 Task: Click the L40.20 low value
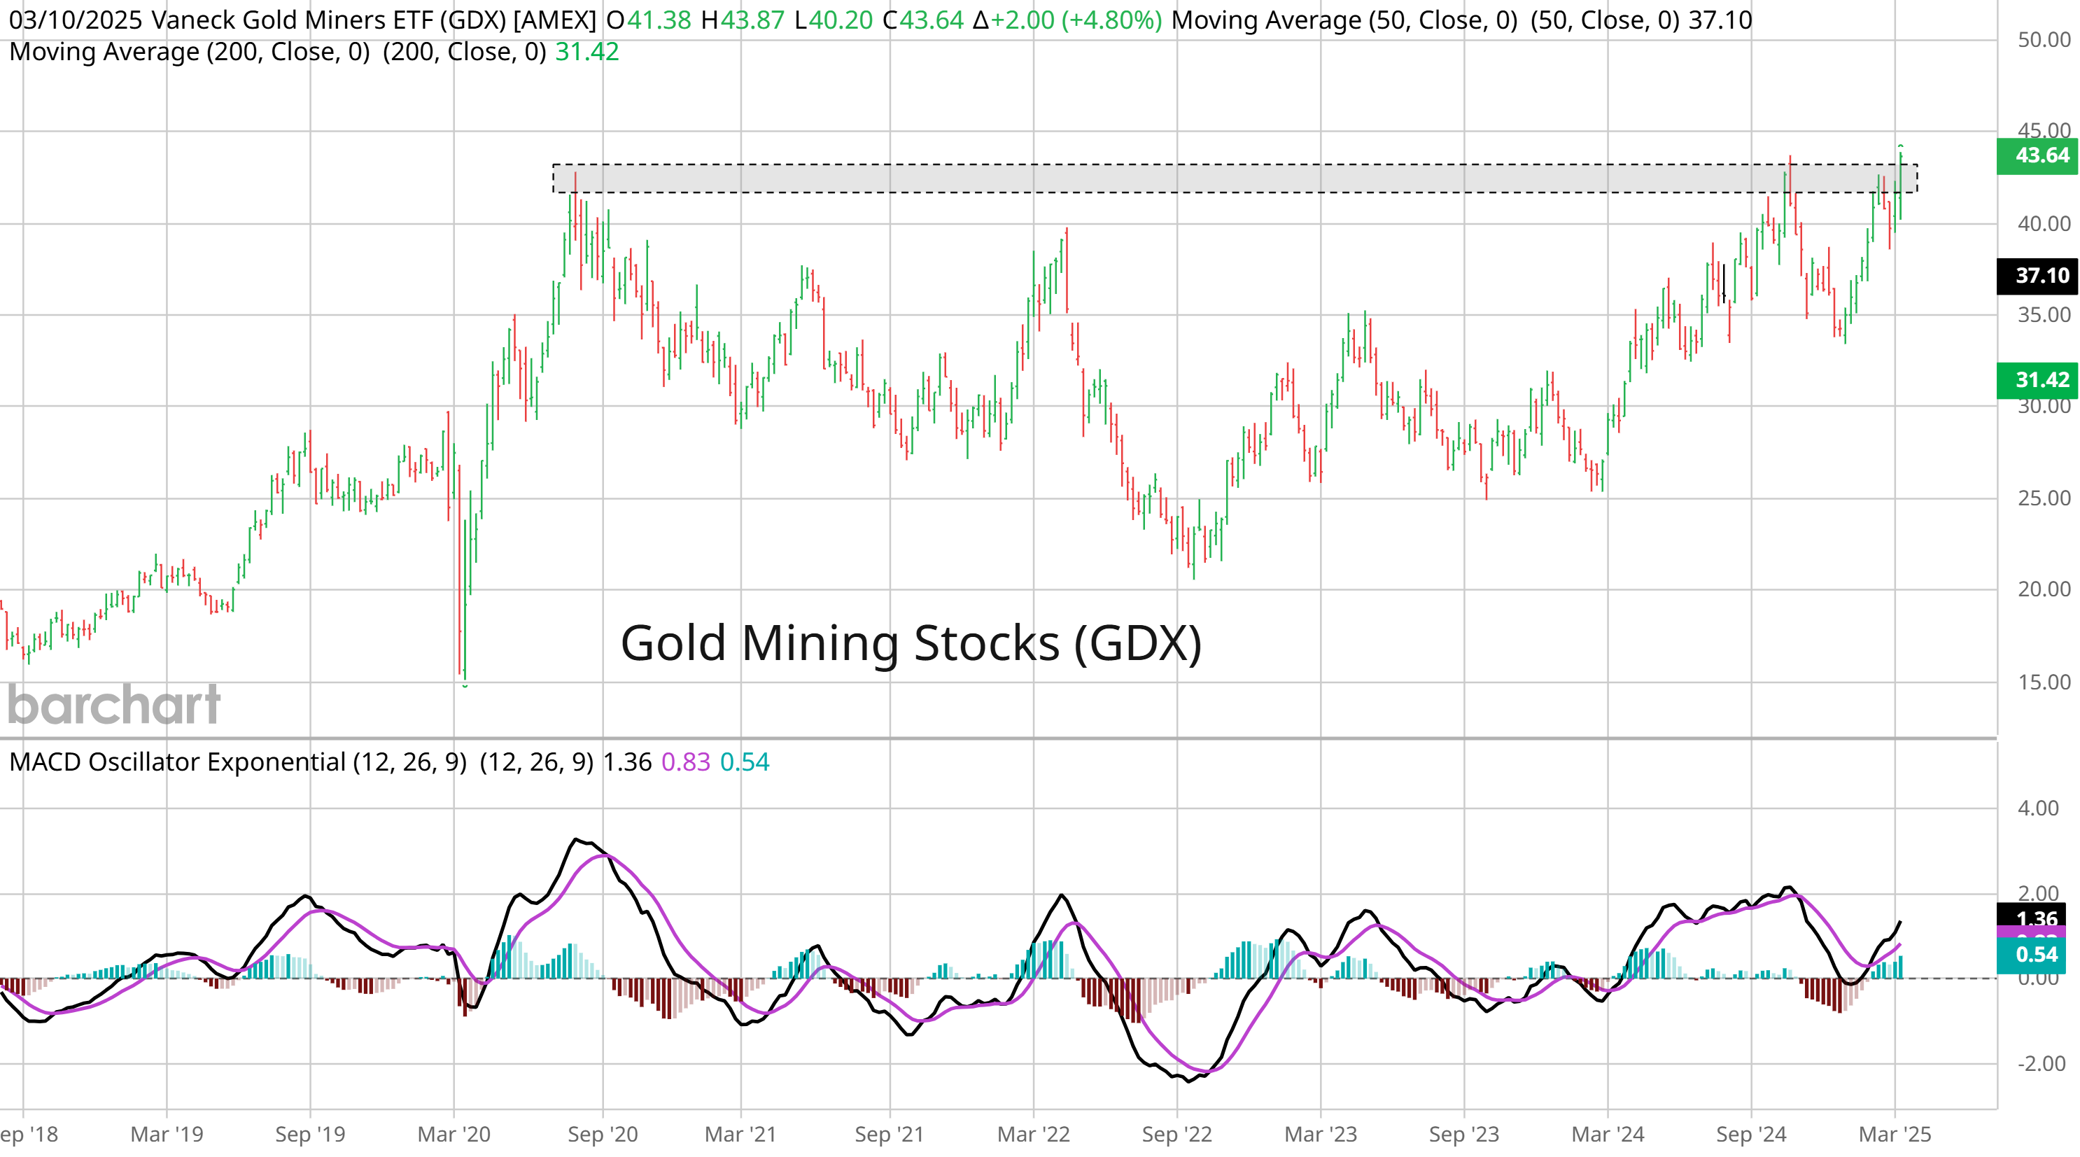tap(834, 20)
